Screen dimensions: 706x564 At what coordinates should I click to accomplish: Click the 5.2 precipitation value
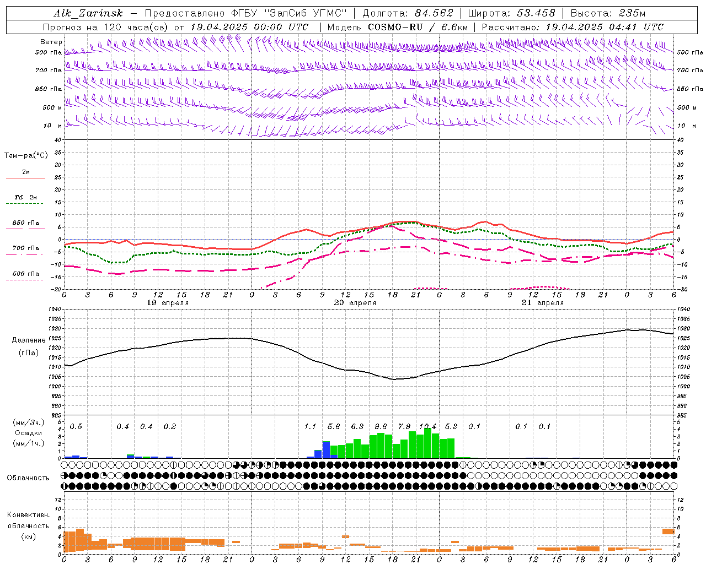(451, 427)
